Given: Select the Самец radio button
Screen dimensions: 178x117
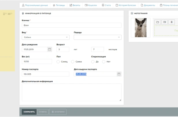Looking at the screenshot, I should pos(58,62).
